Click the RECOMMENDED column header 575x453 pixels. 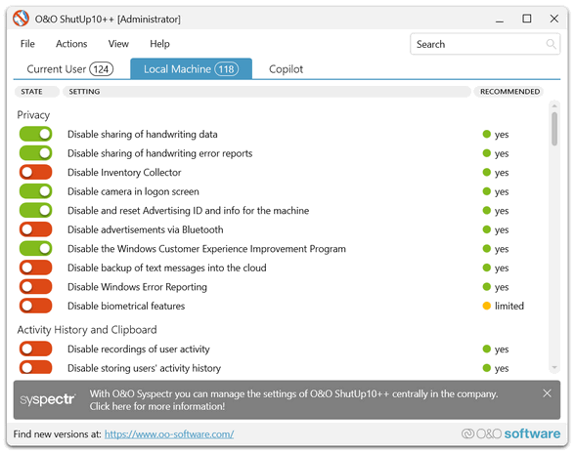[509, 92]
